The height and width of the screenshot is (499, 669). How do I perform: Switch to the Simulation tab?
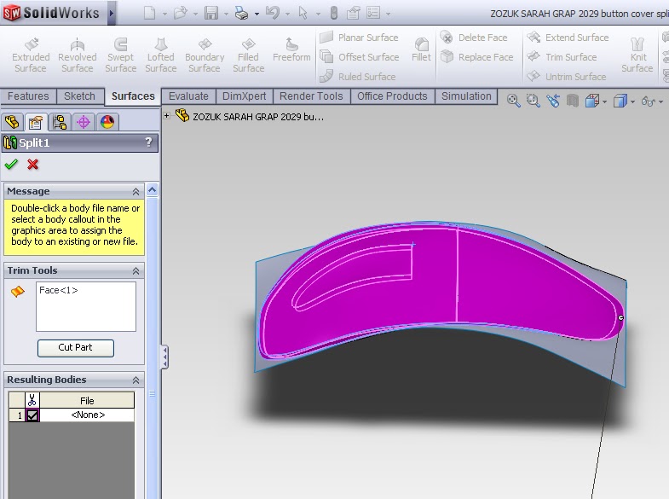(466, 96)
